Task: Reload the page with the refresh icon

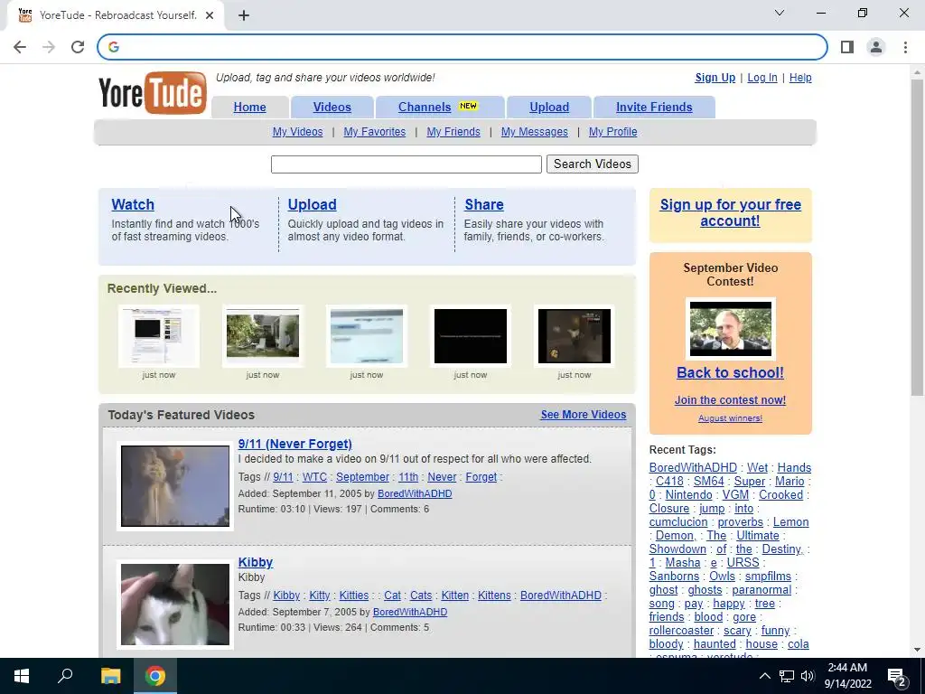Action: coord(78,47)
